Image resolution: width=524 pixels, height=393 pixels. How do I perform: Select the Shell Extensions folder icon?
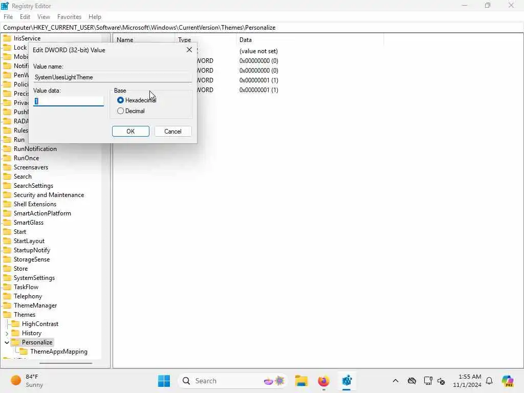(7, 204)
